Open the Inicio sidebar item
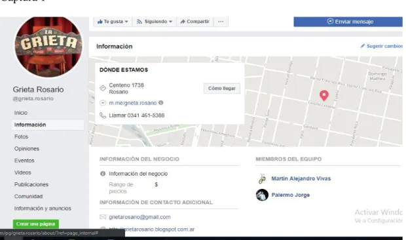Viewport: 406px width, 240px height. 21,113
